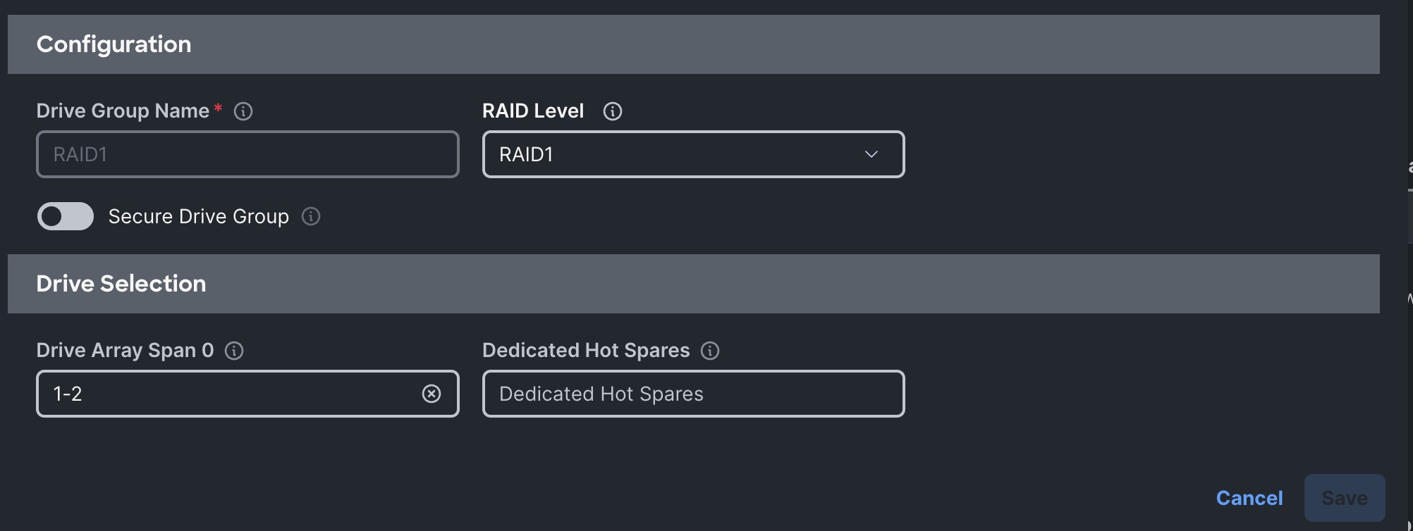The height and width of the screenshot is (531, 1413).
Task: Clear the Drive Array Span 0 field
Action: (432, 394)
